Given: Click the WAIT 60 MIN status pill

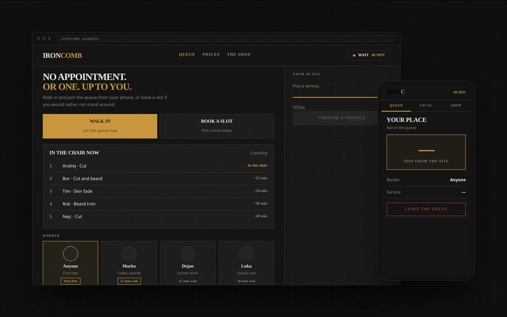Looking at the screenshot, I should pos(369,55).
